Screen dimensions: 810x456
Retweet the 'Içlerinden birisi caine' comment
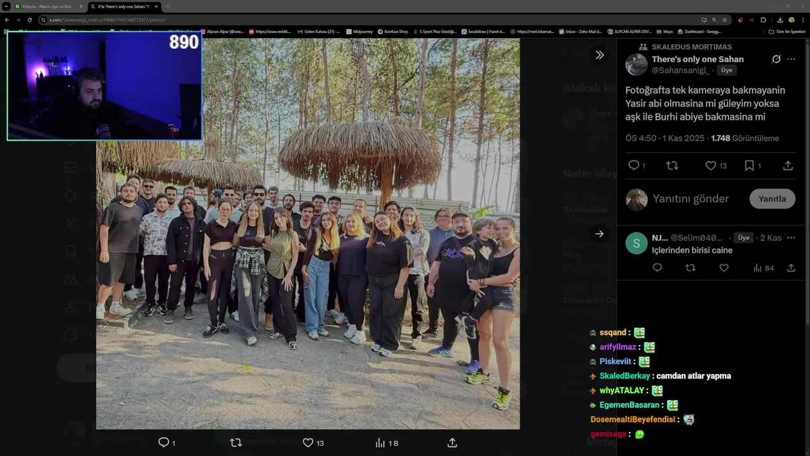(x=690, y=268)
